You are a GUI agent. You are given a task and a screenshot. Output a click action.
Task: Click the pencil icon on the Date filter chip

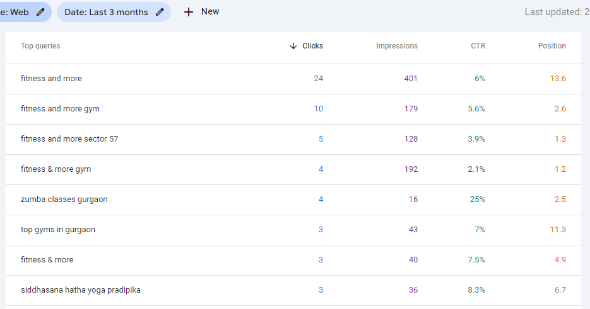point(160,12)
